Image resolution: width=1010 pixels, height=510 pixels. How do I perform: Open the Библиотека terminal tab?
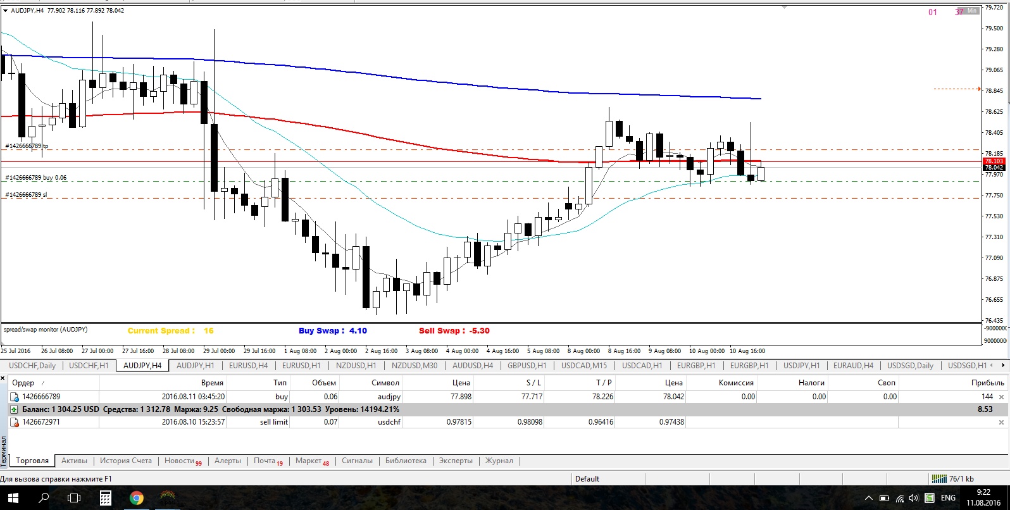pos(406,461)
